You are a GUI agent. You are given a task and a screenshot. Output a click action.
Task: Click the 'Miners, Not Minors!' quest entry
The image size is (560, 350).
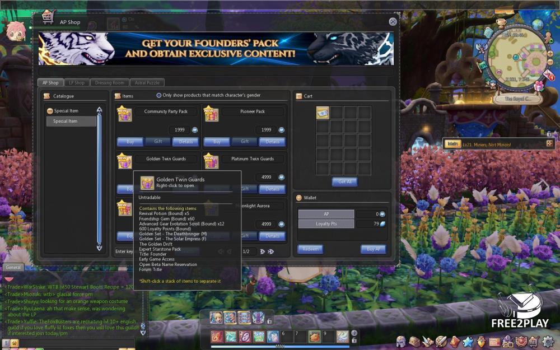(487, 144)
